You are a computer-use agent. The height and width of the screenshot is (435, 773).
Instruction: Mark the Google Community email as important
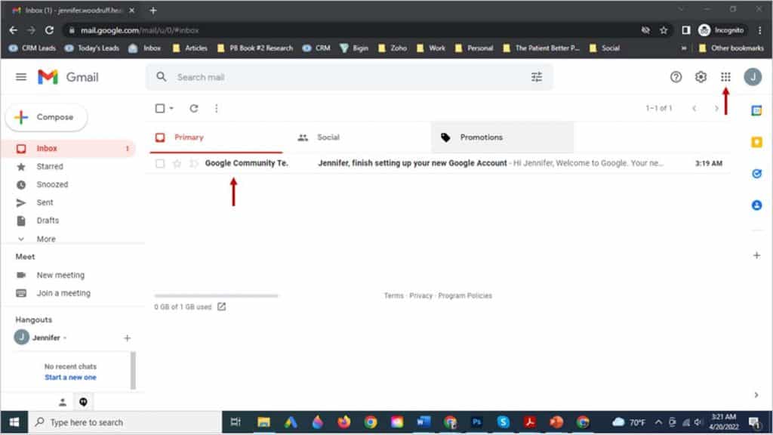194,163
